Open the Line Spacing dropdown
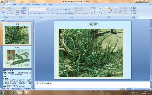Viewport: 152px width, 95px height. (72, 9)
